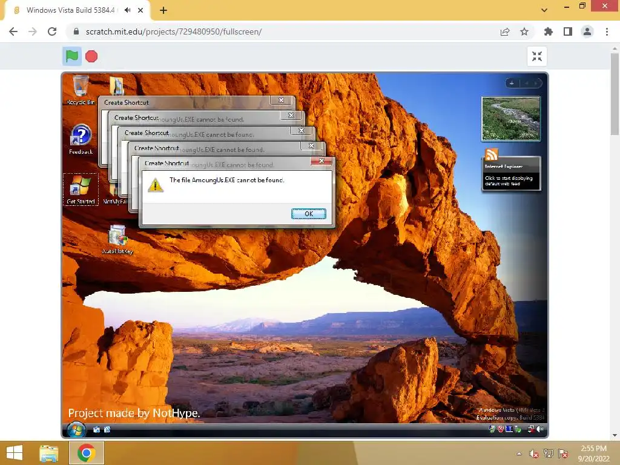
Task: Open the Feedback desktop icon
Action: point(81,140)
